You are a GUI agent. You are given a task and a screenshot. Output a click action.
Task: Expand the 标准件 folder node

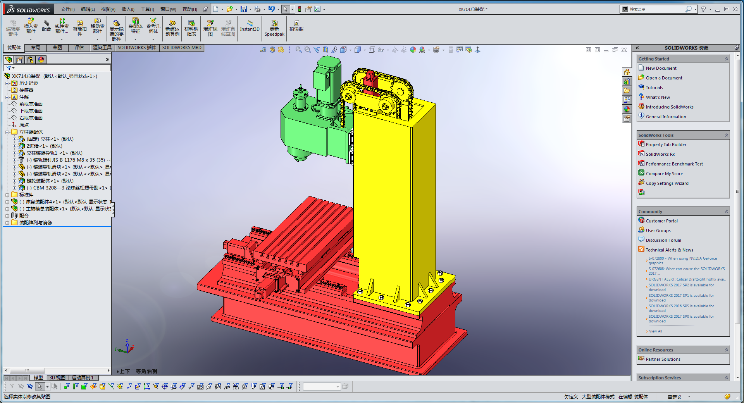click(x=7, y=195)
